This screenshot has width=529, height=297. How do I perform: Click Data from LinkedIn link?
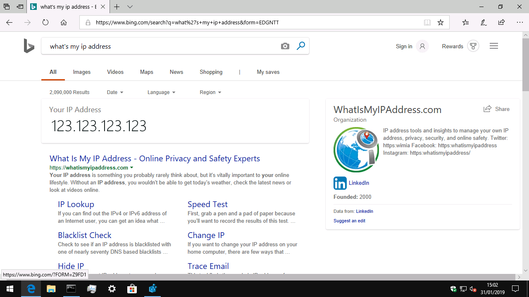[365, 211]
